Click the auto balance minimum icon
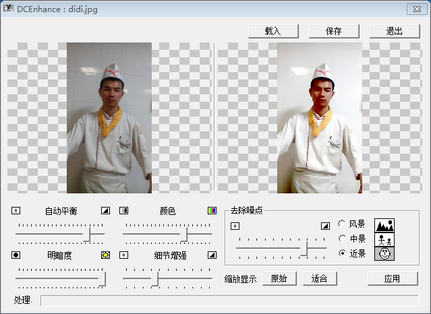This screenshot has height=314, width=431. 16,211
